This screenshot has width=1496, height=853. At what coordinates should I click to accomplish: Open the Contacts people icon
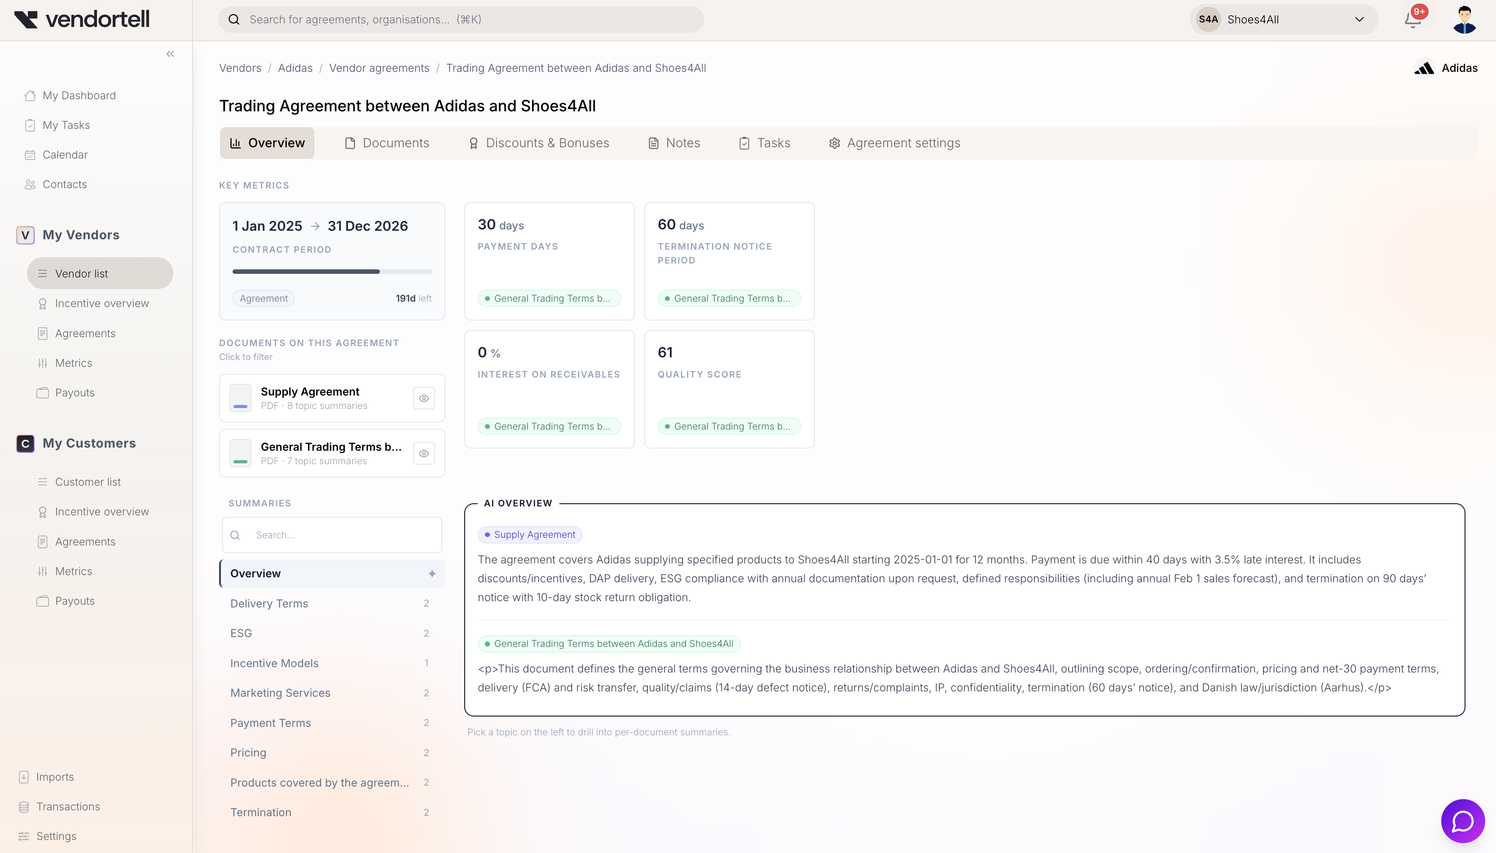click(x=30, y=185)
